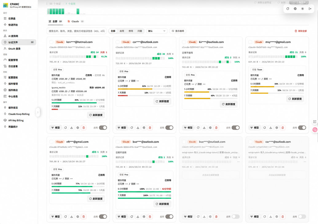Image resolution: width=318 pixels, height=224 pixels.
Task: Open OAuth 登录 in the sidebar
Action: pos(19,49)
